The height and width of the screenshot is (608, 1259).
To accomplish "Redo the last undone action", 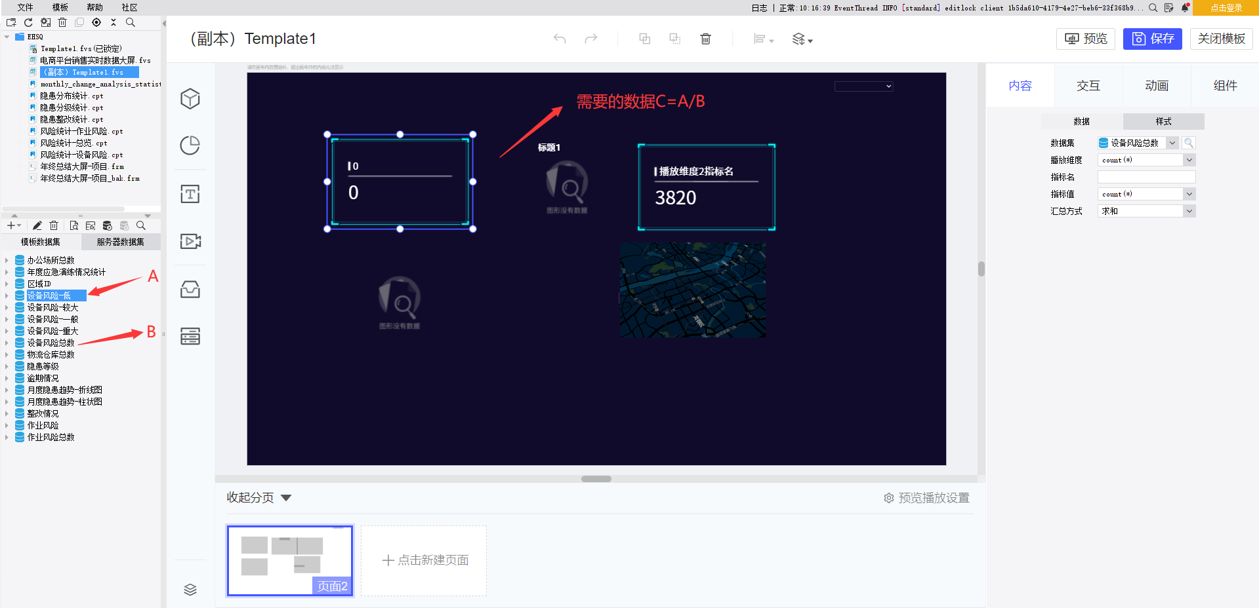I will point(591,39).
